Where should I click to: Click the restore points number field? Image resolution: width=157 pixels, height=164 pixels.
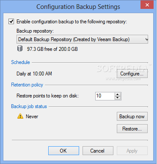tap(105, 96)
